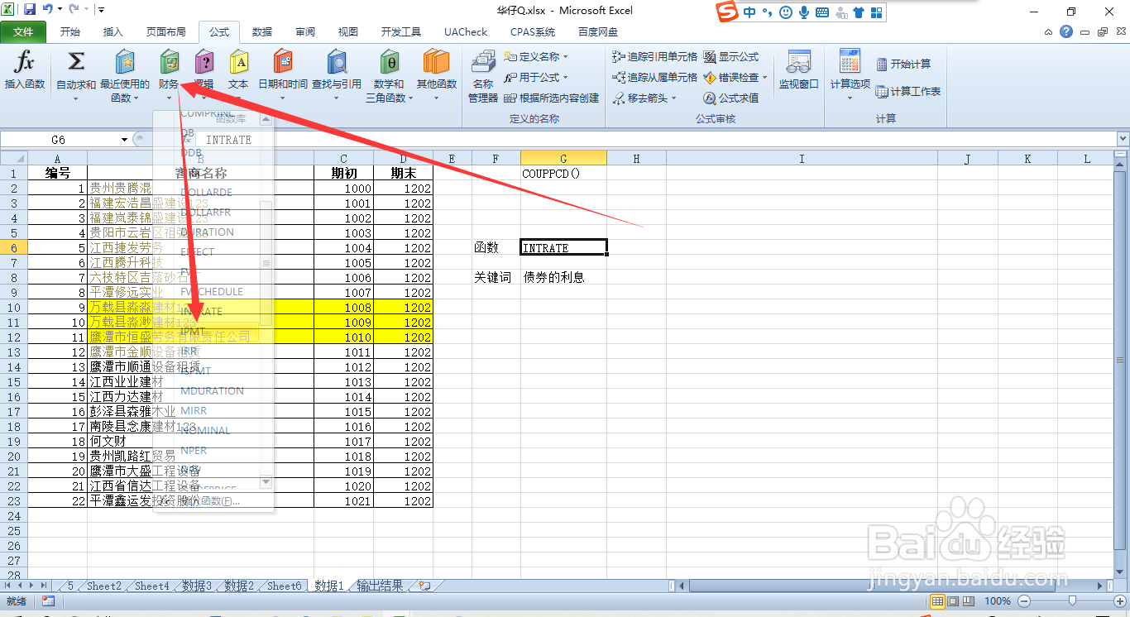
Task: Open the UACheck ribbon tab
Action: point(466,31)
